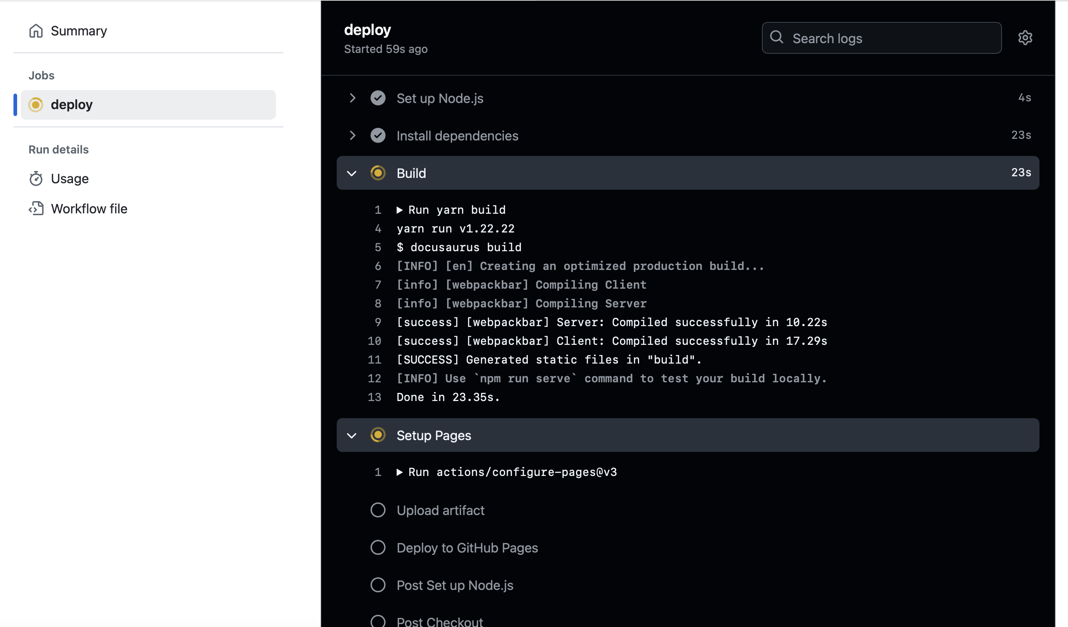Click the deploy job in-progress status icon

(36, 105)
